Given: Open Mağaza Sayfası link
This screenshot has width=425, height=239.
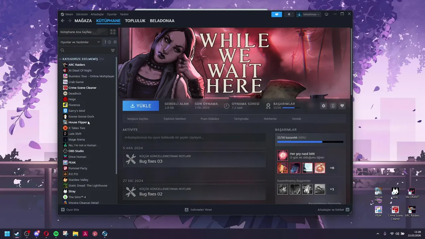Looking at the screenshot, I should coord(138,119).
